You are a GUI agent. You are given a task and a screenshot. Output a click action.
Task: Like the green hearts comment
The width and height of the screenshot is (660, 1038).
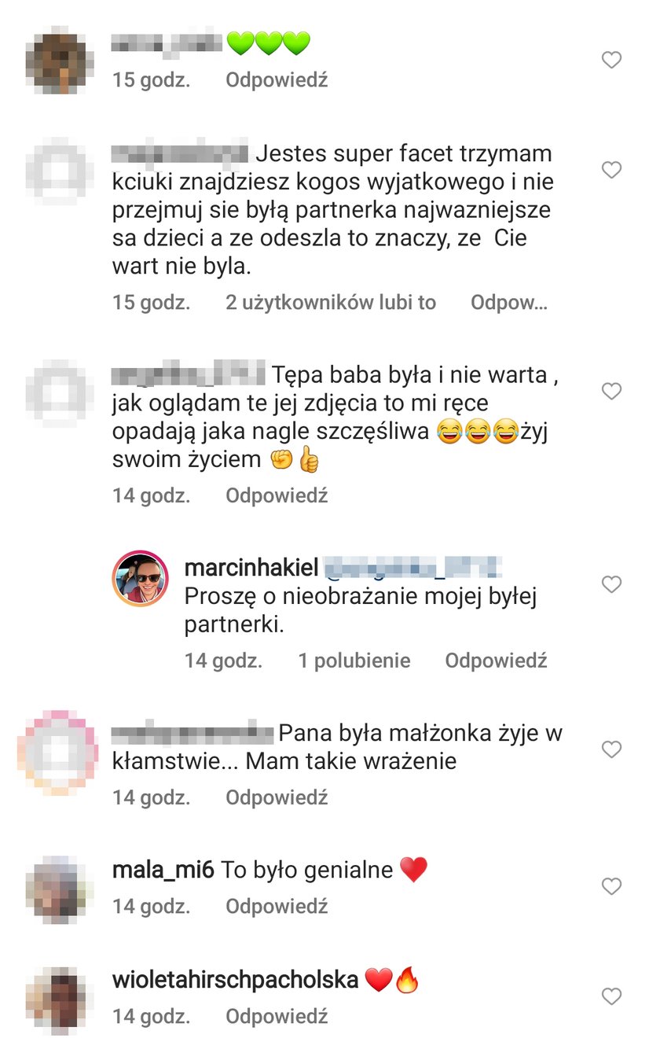pyautogui.click(x=611, y=60)
